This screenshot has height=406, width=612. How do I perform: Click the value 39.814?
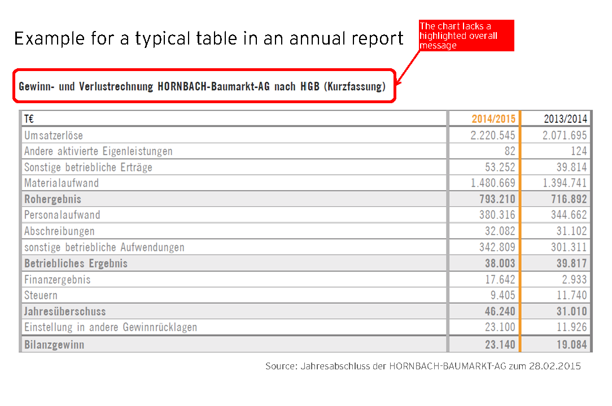(x=572, y=167)
